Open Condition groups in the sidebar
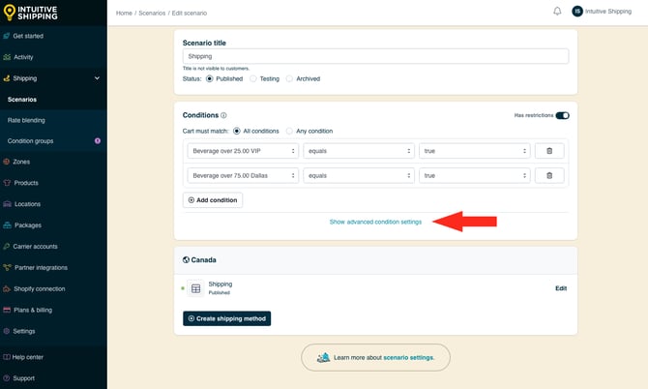The height and width of the screenshot is (389, 648). coord(30,141)
